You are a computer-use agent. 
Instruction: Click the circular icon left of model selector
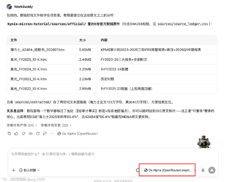[137, 170]
